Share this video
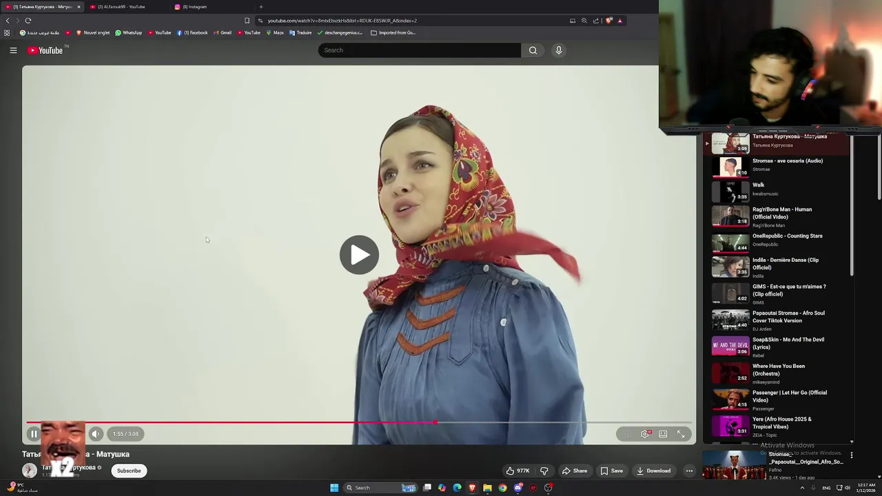The height and width of the screenshot is (496, 882). click(575, 471)
